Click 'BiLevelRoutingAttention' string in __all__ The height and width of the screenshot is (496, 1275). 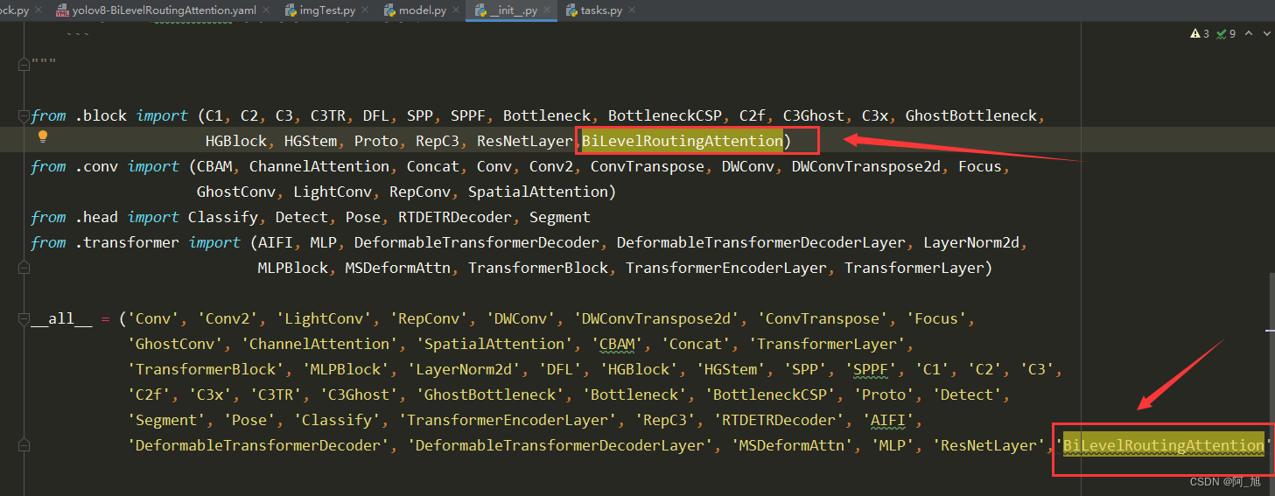1164,445
